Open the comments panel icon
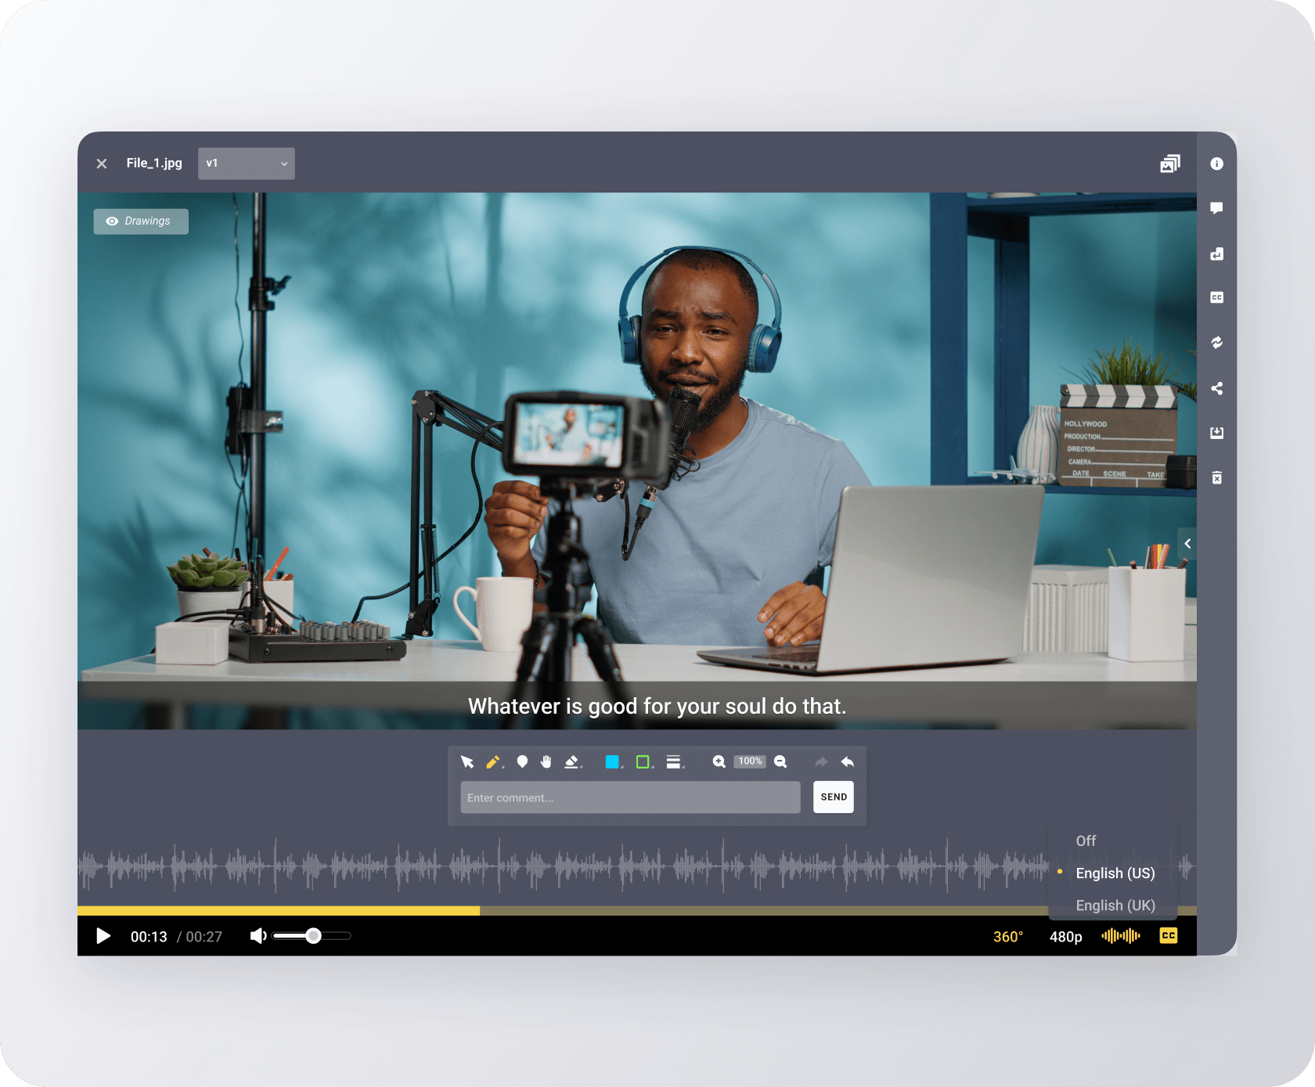The width and height of the screenshot is (1315, 1087). click(x=1216, y=208)
